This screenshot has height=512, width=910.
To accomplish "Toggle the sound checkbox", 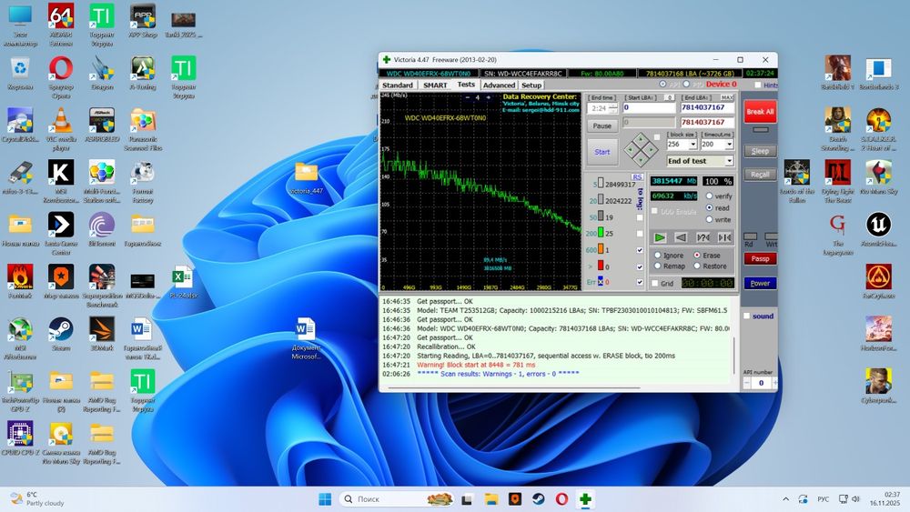I will (747, 316).
